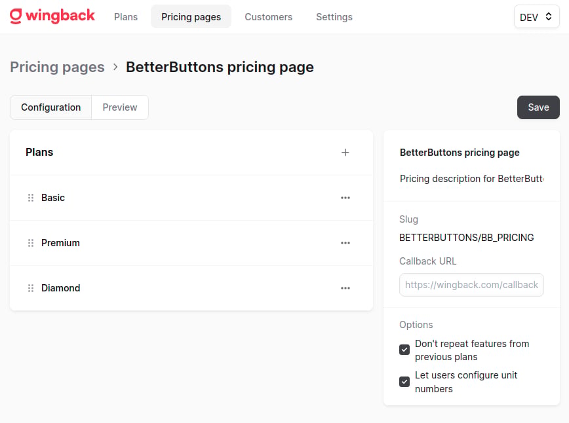Go to the Plans menu

pos(126,16)
